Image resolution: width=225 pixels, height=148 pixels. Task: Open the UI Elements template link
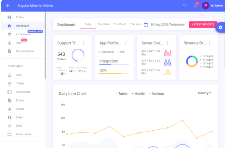click(x=23, y=92)
